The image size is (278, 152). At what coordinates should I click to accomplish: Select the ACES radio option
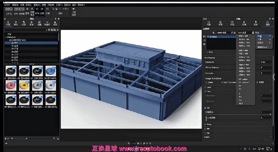click(x=257, y=82)
